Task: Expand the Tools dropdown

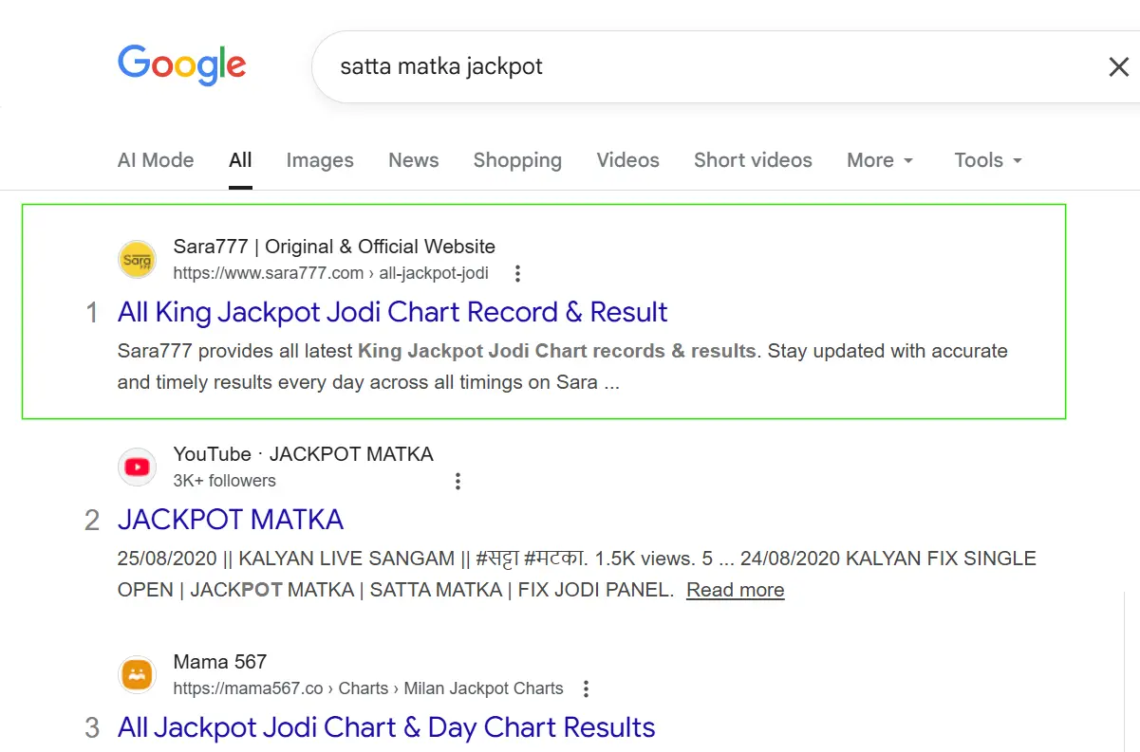Action: pos(987,160)
